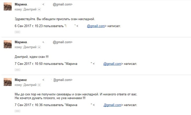The image size is (191, 115).
Task: Show trimmed content under the 6 Сен 15:23 quote
Action: click(17, 32)
